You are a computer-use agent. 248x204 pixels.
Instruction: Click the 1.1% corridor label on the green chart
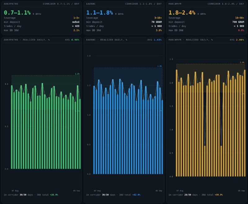click(77, 74)
